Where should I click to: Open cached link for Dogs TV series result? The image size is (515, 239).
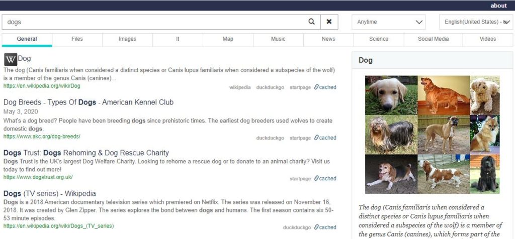(x=325, y=227)
